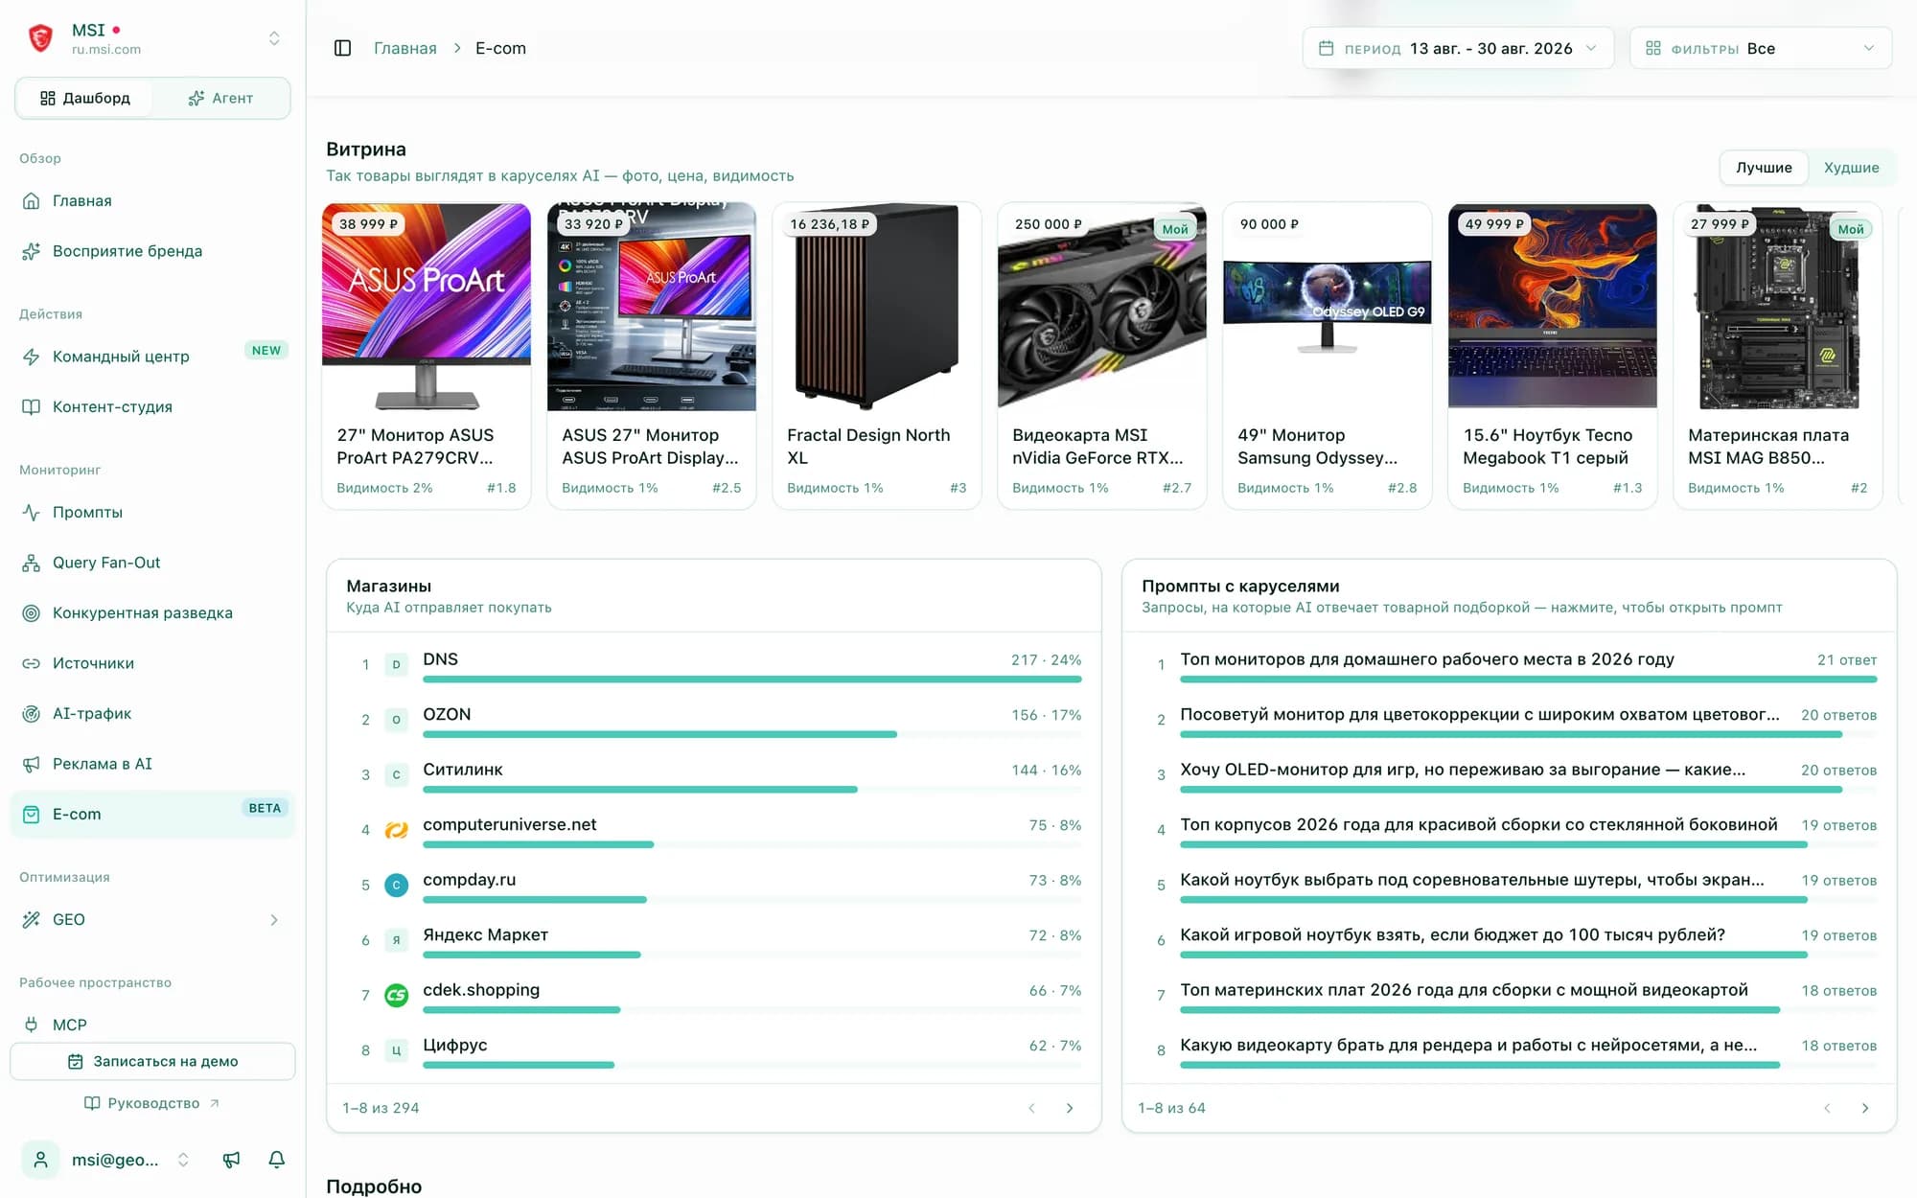Open Query Fan-Out section
Viewport: 1917px width, 1198px height.
[x=153, y=563]
